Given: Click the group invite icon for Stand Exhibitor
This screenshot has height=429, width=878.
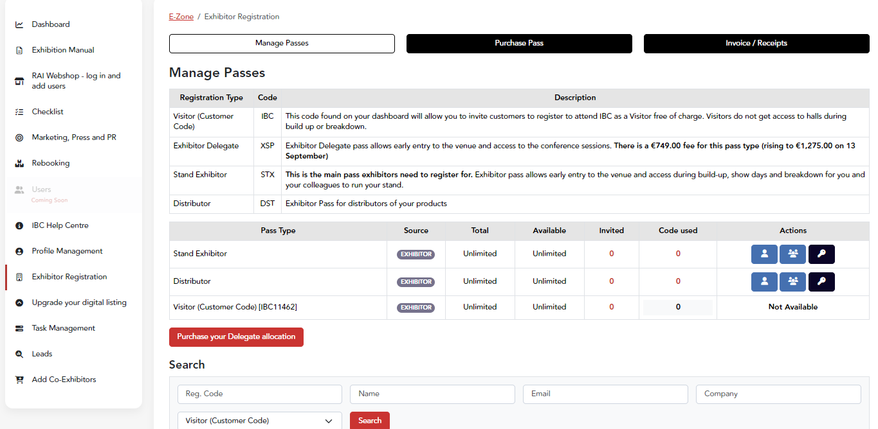Looking at the screenshot, I should click(792, 254).
